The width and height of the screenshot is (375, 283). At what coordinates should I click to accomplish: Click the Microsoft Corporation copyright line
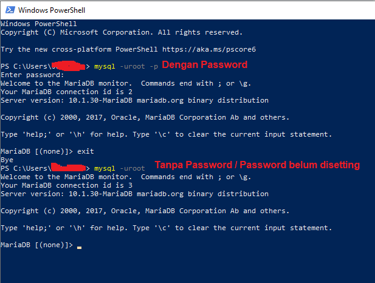[122, 32]
